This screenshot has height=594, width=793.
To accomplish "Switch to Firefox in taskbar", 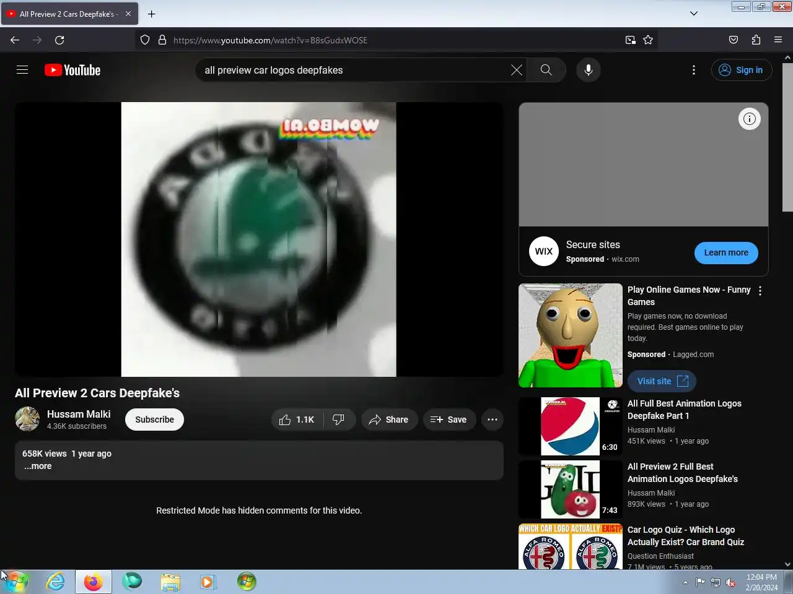I will tap(94, 582).
